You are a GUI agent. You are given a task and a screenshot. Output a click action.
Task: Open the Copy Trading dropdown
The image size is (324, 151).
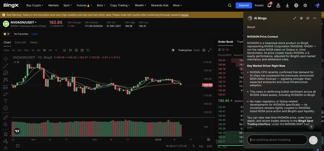120,5
